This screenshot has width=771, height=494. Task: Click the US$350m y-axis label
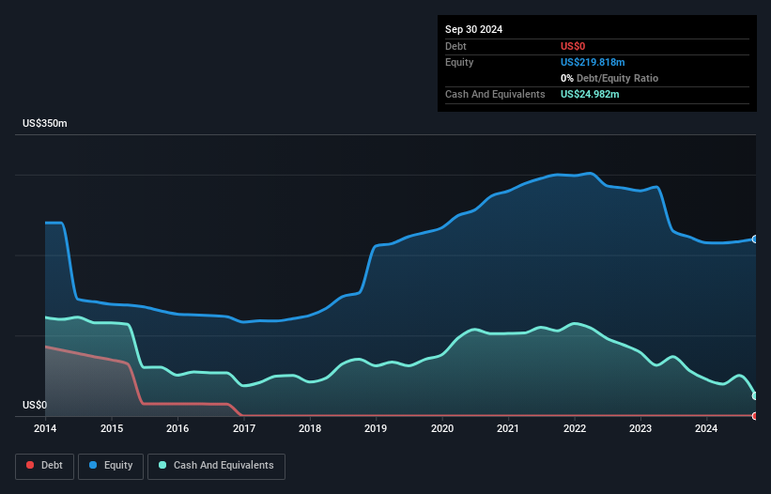(45, 124)
